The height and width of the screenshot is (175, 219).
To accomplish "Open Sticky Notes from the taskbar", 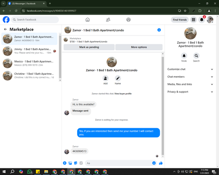I will point(38,171).
